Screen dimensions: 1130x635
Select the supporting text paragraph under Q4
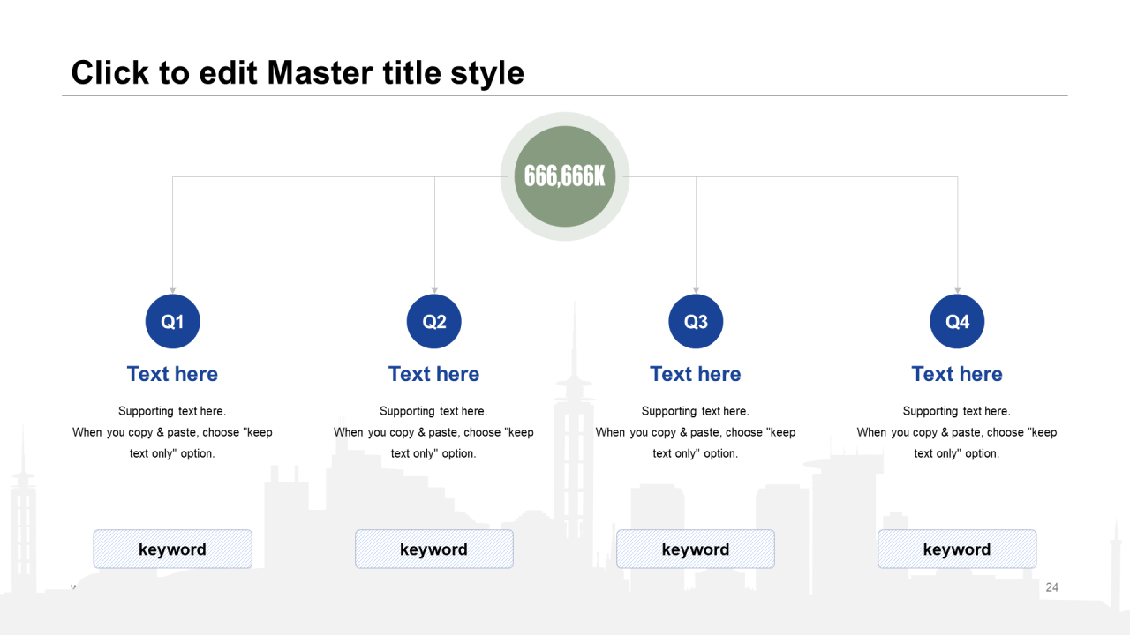957,432
